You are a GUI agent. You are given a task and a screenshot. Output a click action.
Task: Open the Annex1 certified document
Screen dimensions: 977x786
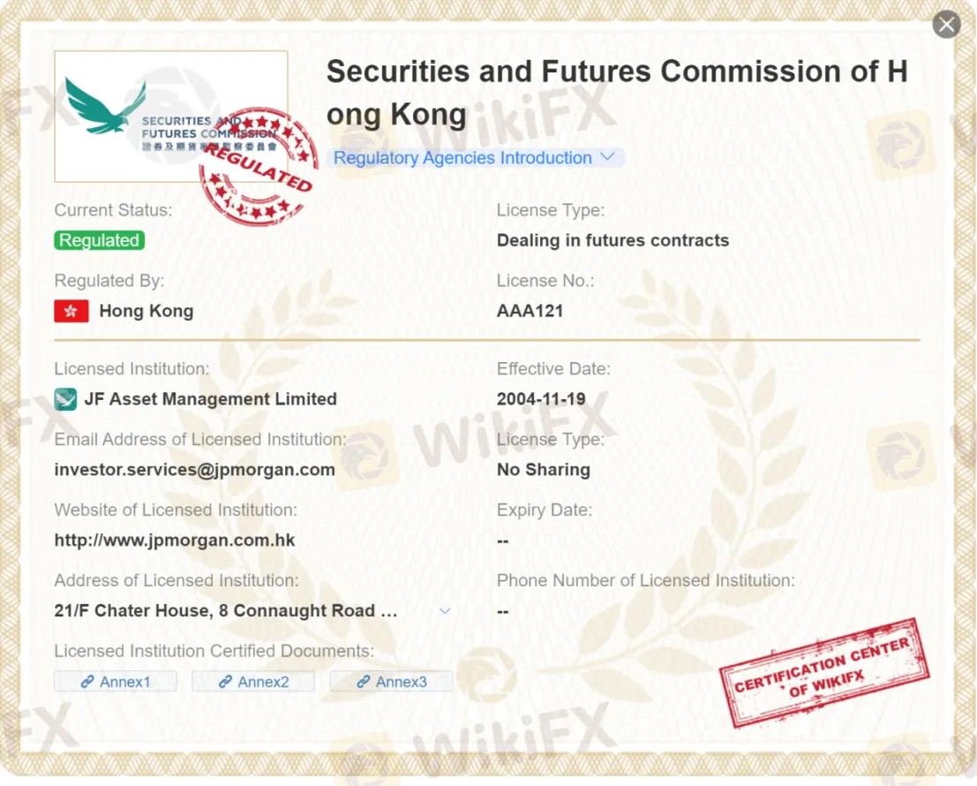click(116, 681)
